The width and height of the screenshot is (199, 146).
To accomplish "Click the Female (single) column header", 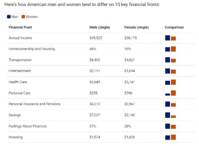I will (x=136, y=27).
